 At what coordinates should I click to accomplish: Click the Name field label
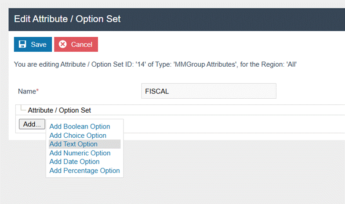pyautogui.click(x=26, y=91)
